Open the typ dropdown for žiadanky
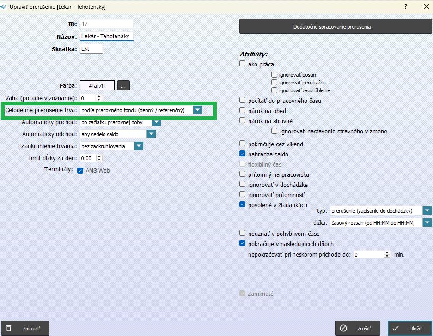Screen dimensions: 433x336 [427, 211]
